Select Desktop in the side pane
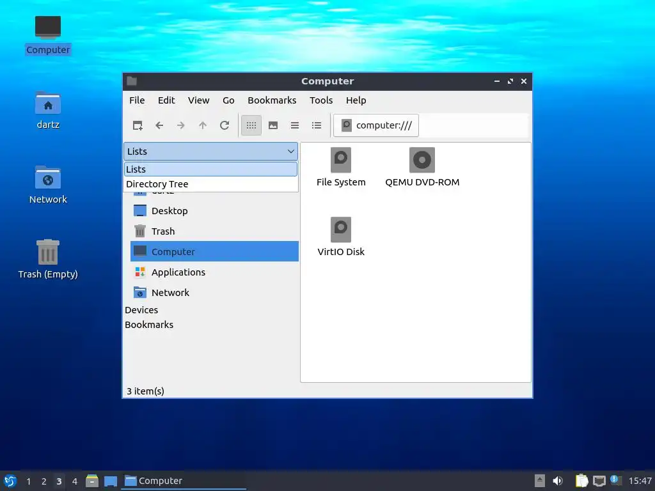The image size is (655, 491). click(x=214, y=211)
